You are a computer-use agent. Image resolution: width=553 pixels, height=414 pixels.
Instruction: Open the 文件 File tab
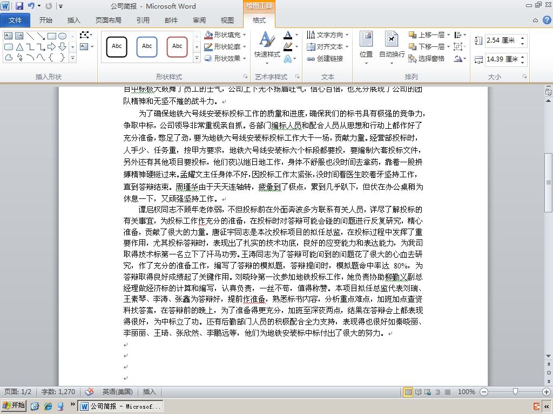click(15, 20)
